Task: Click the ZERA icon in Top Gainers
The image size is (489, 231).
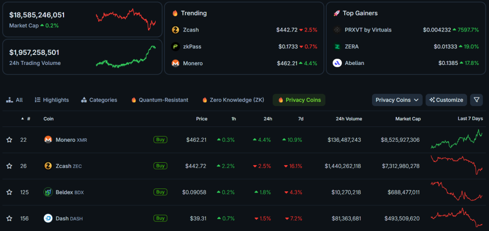Action: click(x=337, y=46)
